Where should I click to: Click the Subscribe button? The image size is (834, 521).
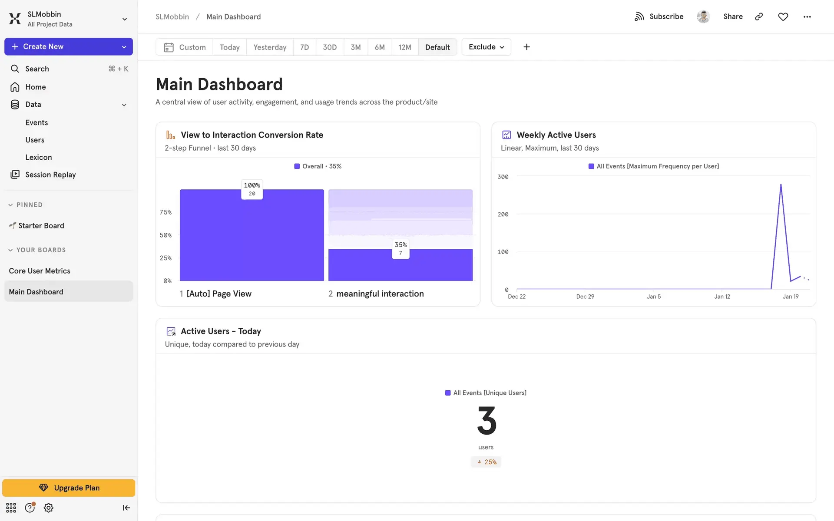(659, 16)
